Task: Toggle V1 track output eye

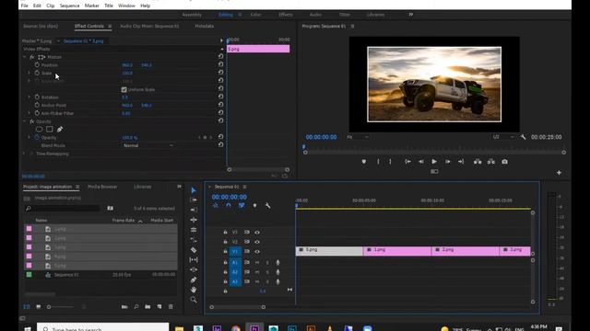Action: pos(257,251)
